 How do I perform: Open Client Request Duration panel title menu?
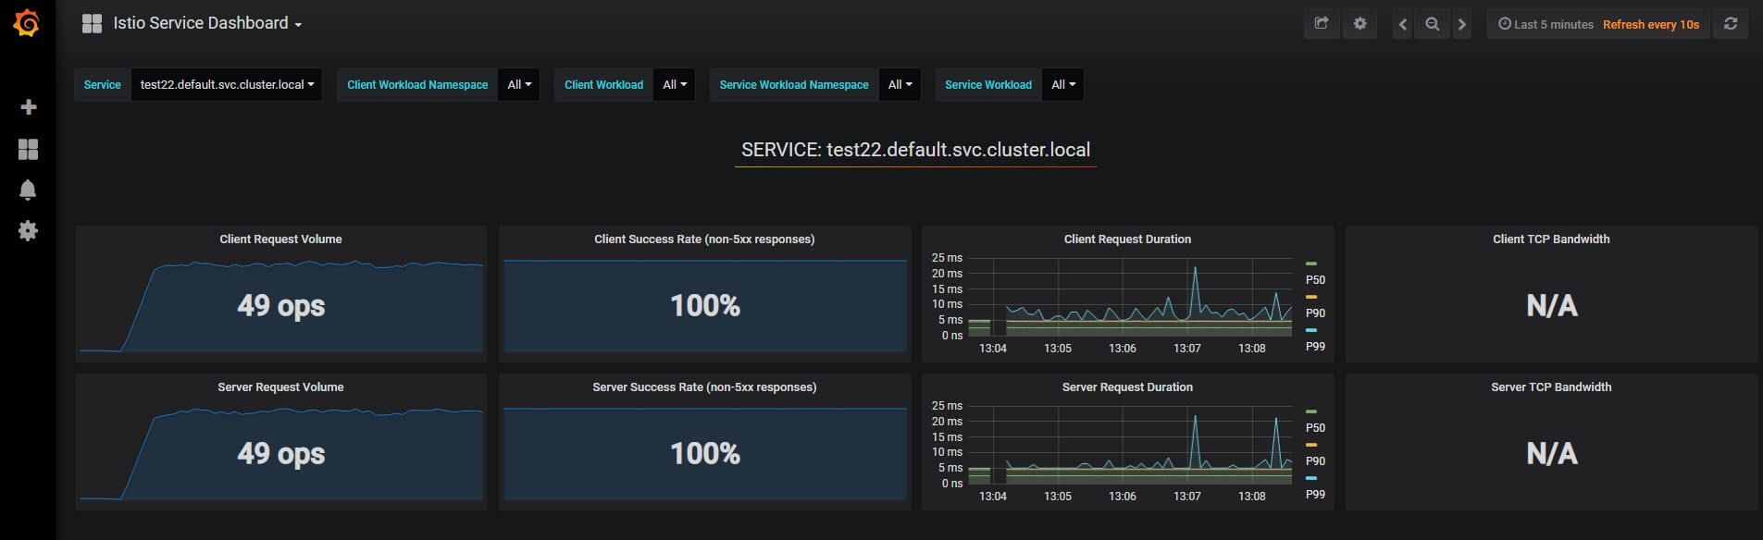pos(1127,239)
